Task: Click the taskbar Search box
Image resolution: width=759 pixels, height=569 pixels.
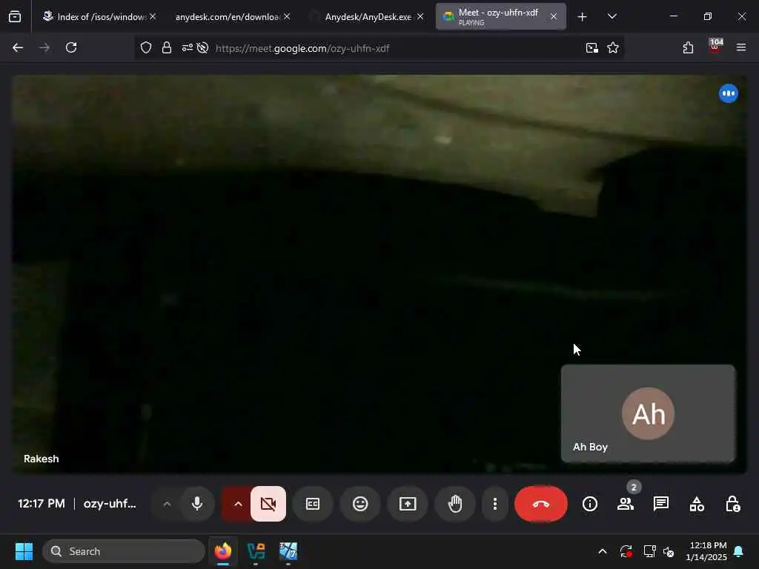Action: [x=124, y=551]
